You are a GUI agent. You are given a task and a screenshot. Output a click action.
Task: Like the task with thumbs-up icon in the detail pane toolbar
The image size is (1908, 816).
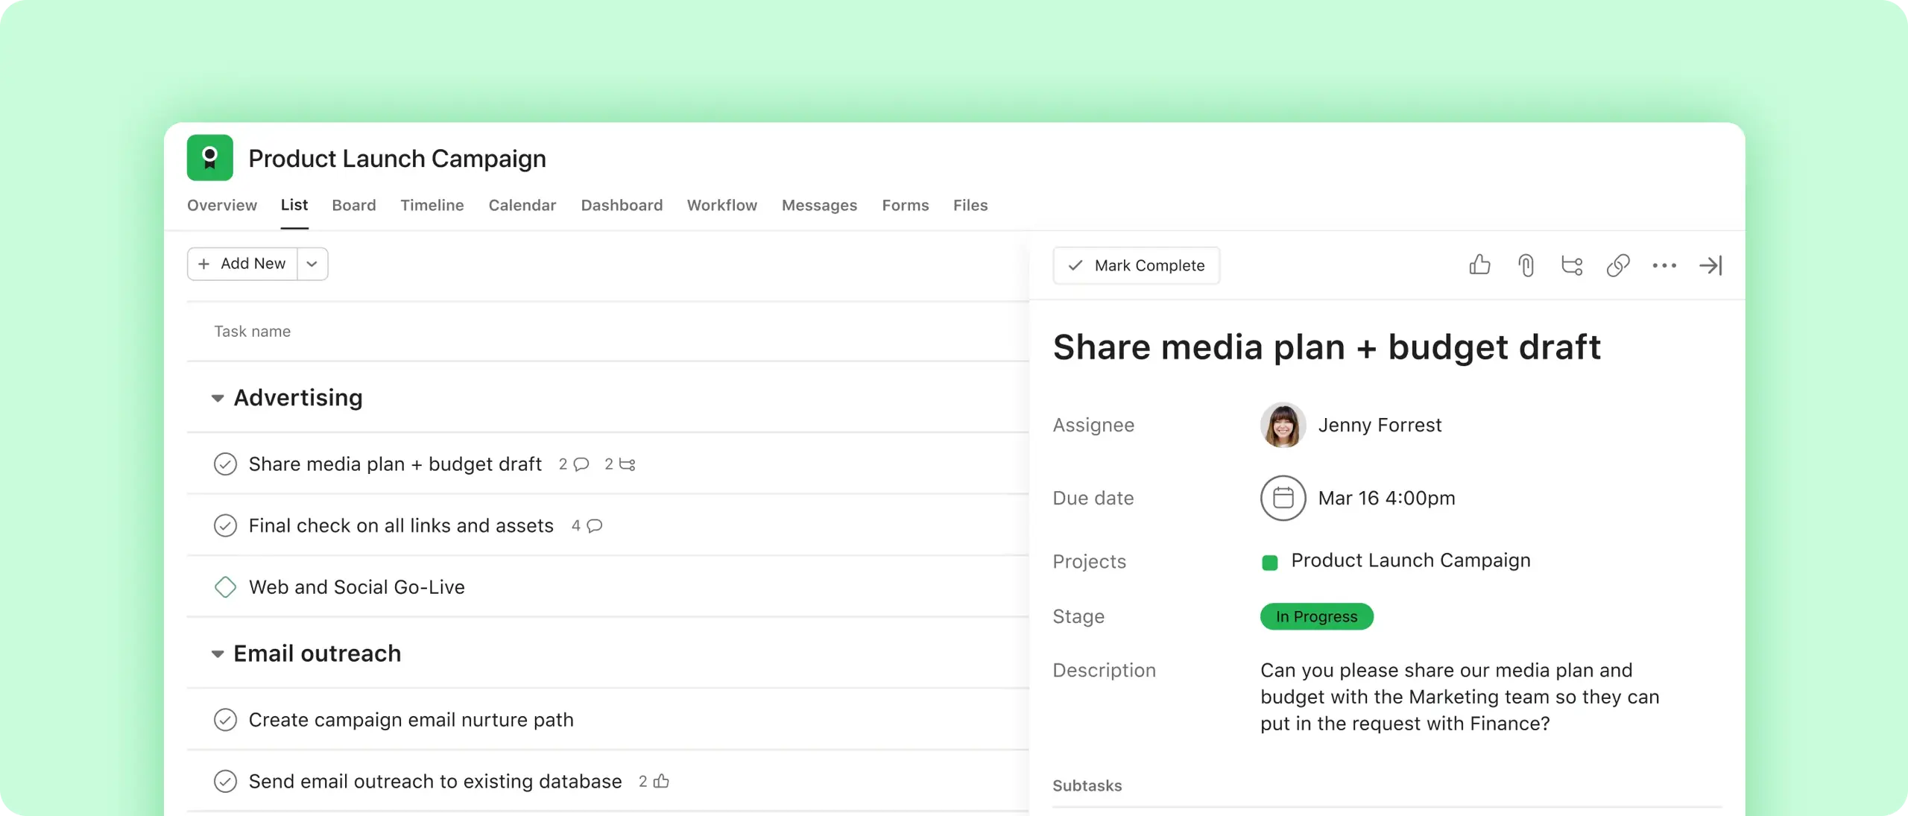coord(1479,265)
